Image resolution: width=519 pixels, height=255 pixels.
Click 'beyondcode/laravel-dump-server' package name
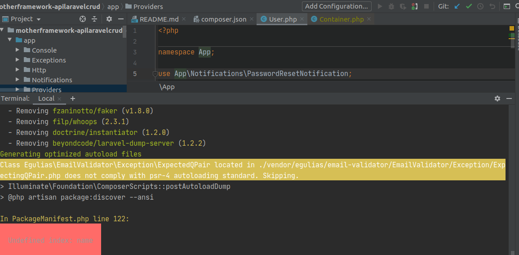pyautogui.click(x=114, y=143)
